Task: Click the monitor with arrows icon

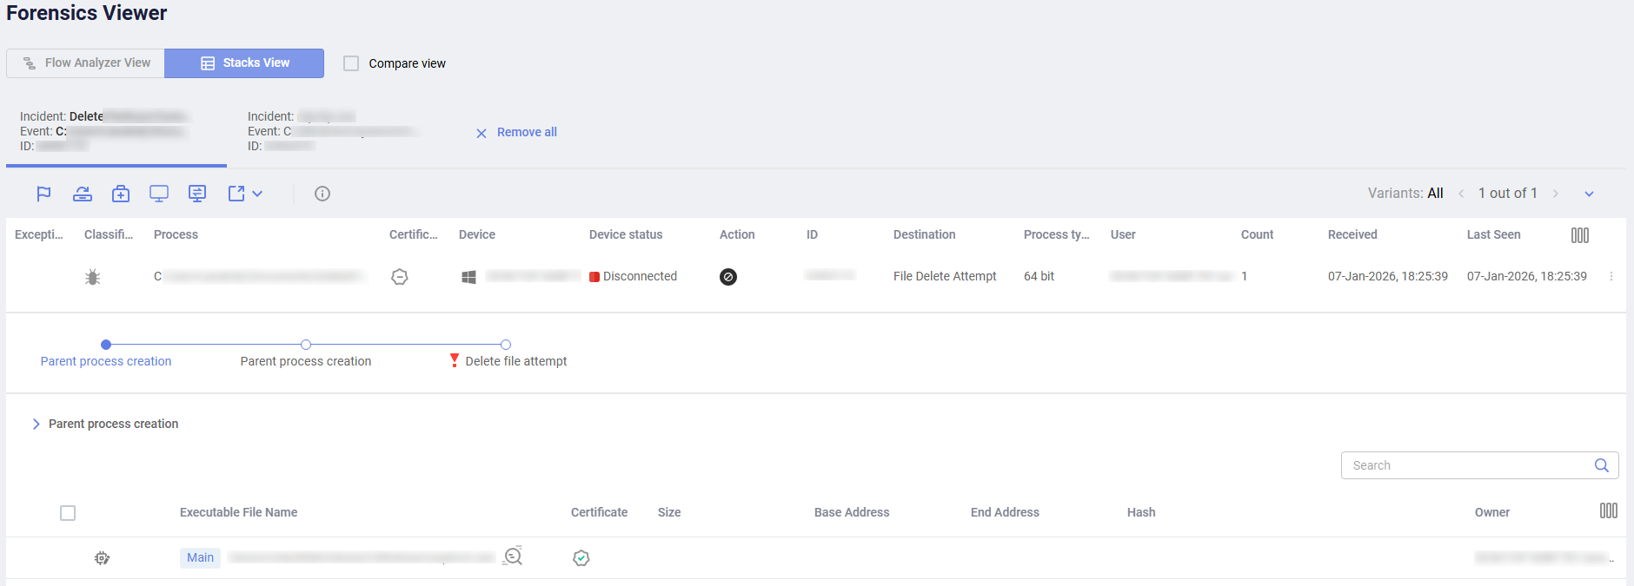Action: (x=197, y=194)
